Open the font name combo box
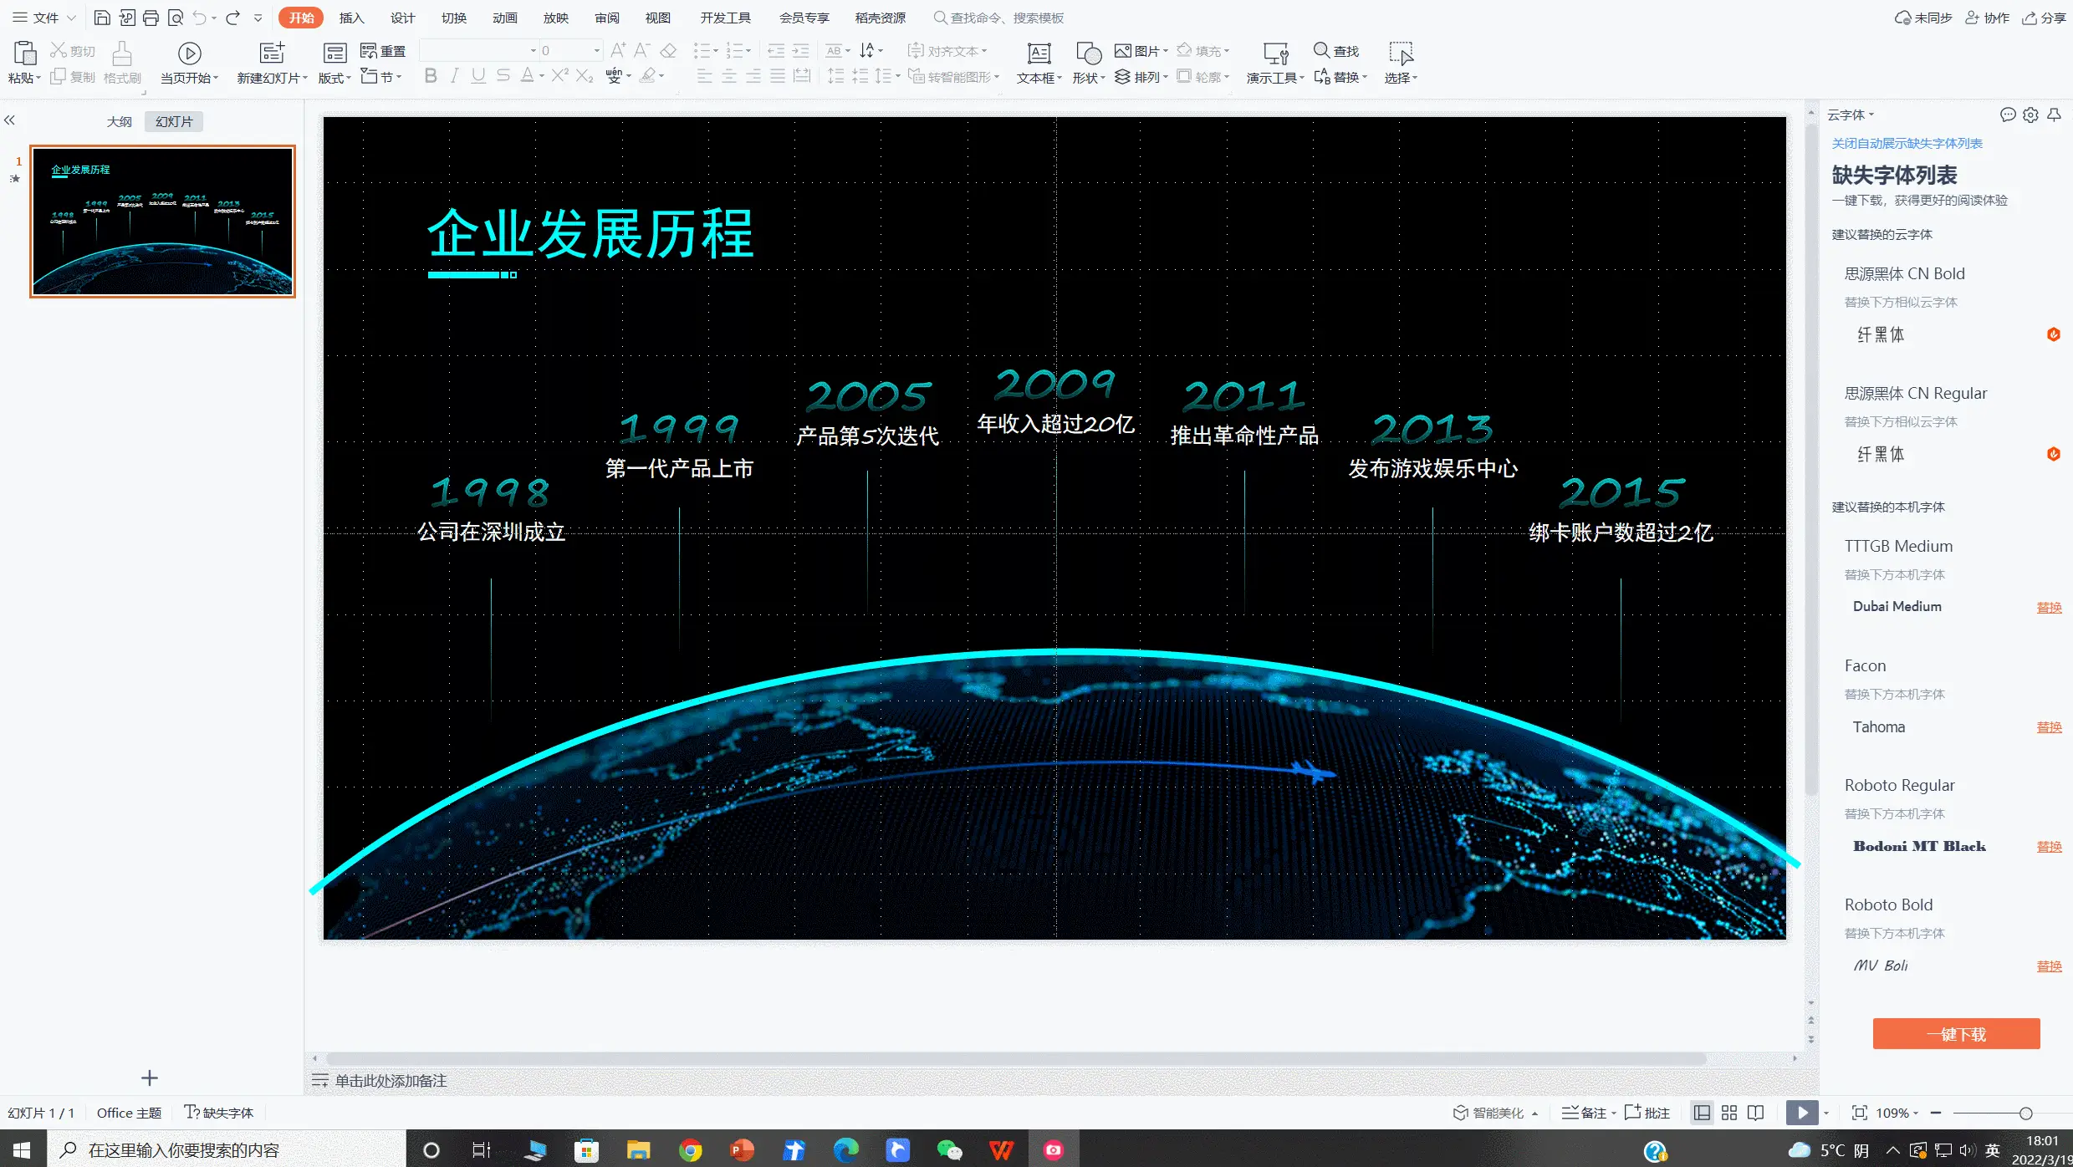Viewport: 2073px width, 1167px height. (478, 50)
